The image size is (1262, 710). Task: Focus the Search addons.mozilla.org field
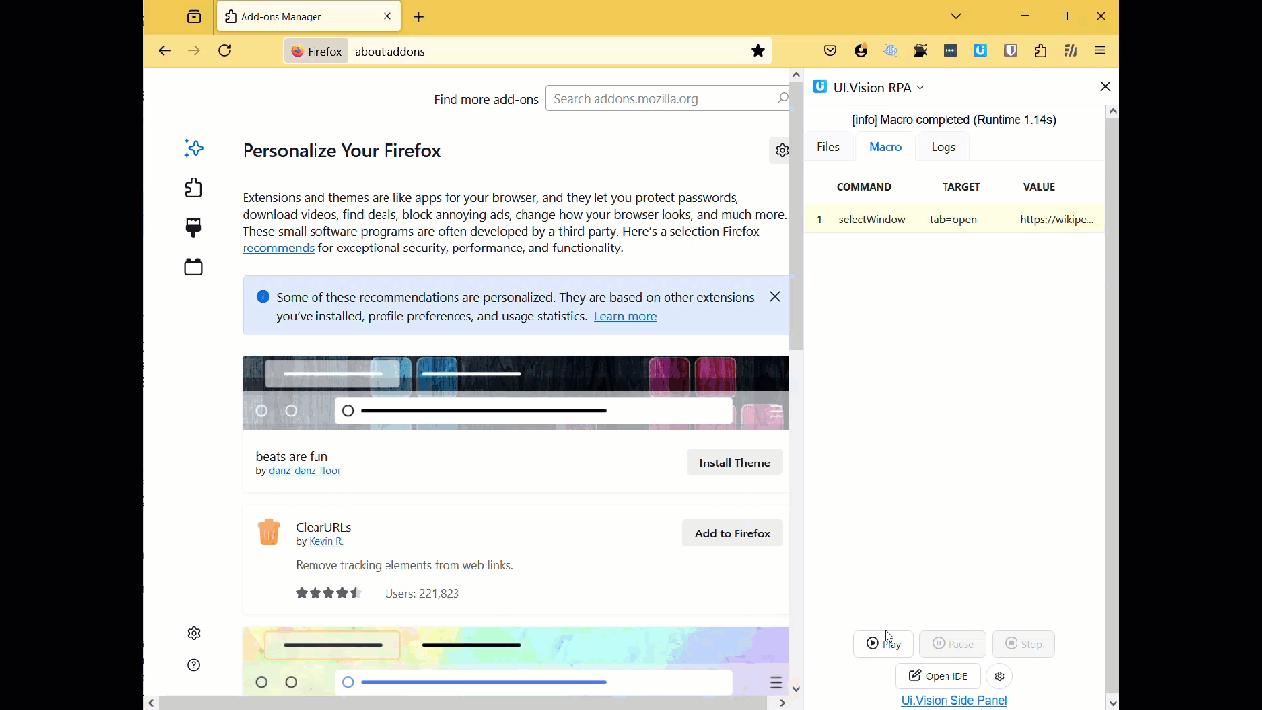click(667, 98)
